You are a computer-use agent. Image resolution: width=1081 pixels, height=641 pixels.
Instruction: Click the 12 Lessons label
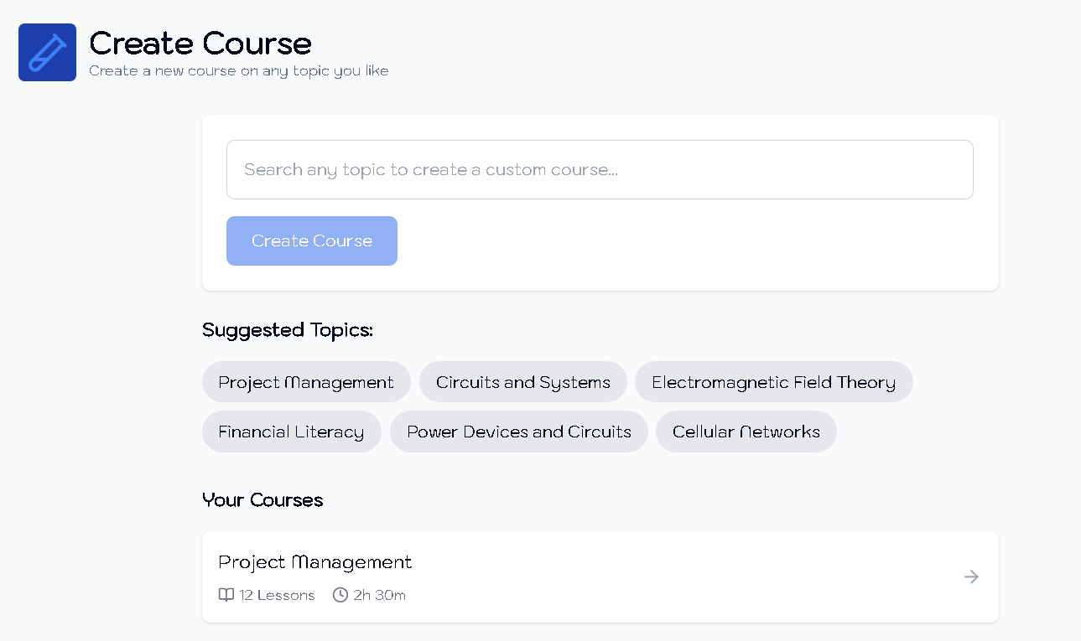click(277, 595)
